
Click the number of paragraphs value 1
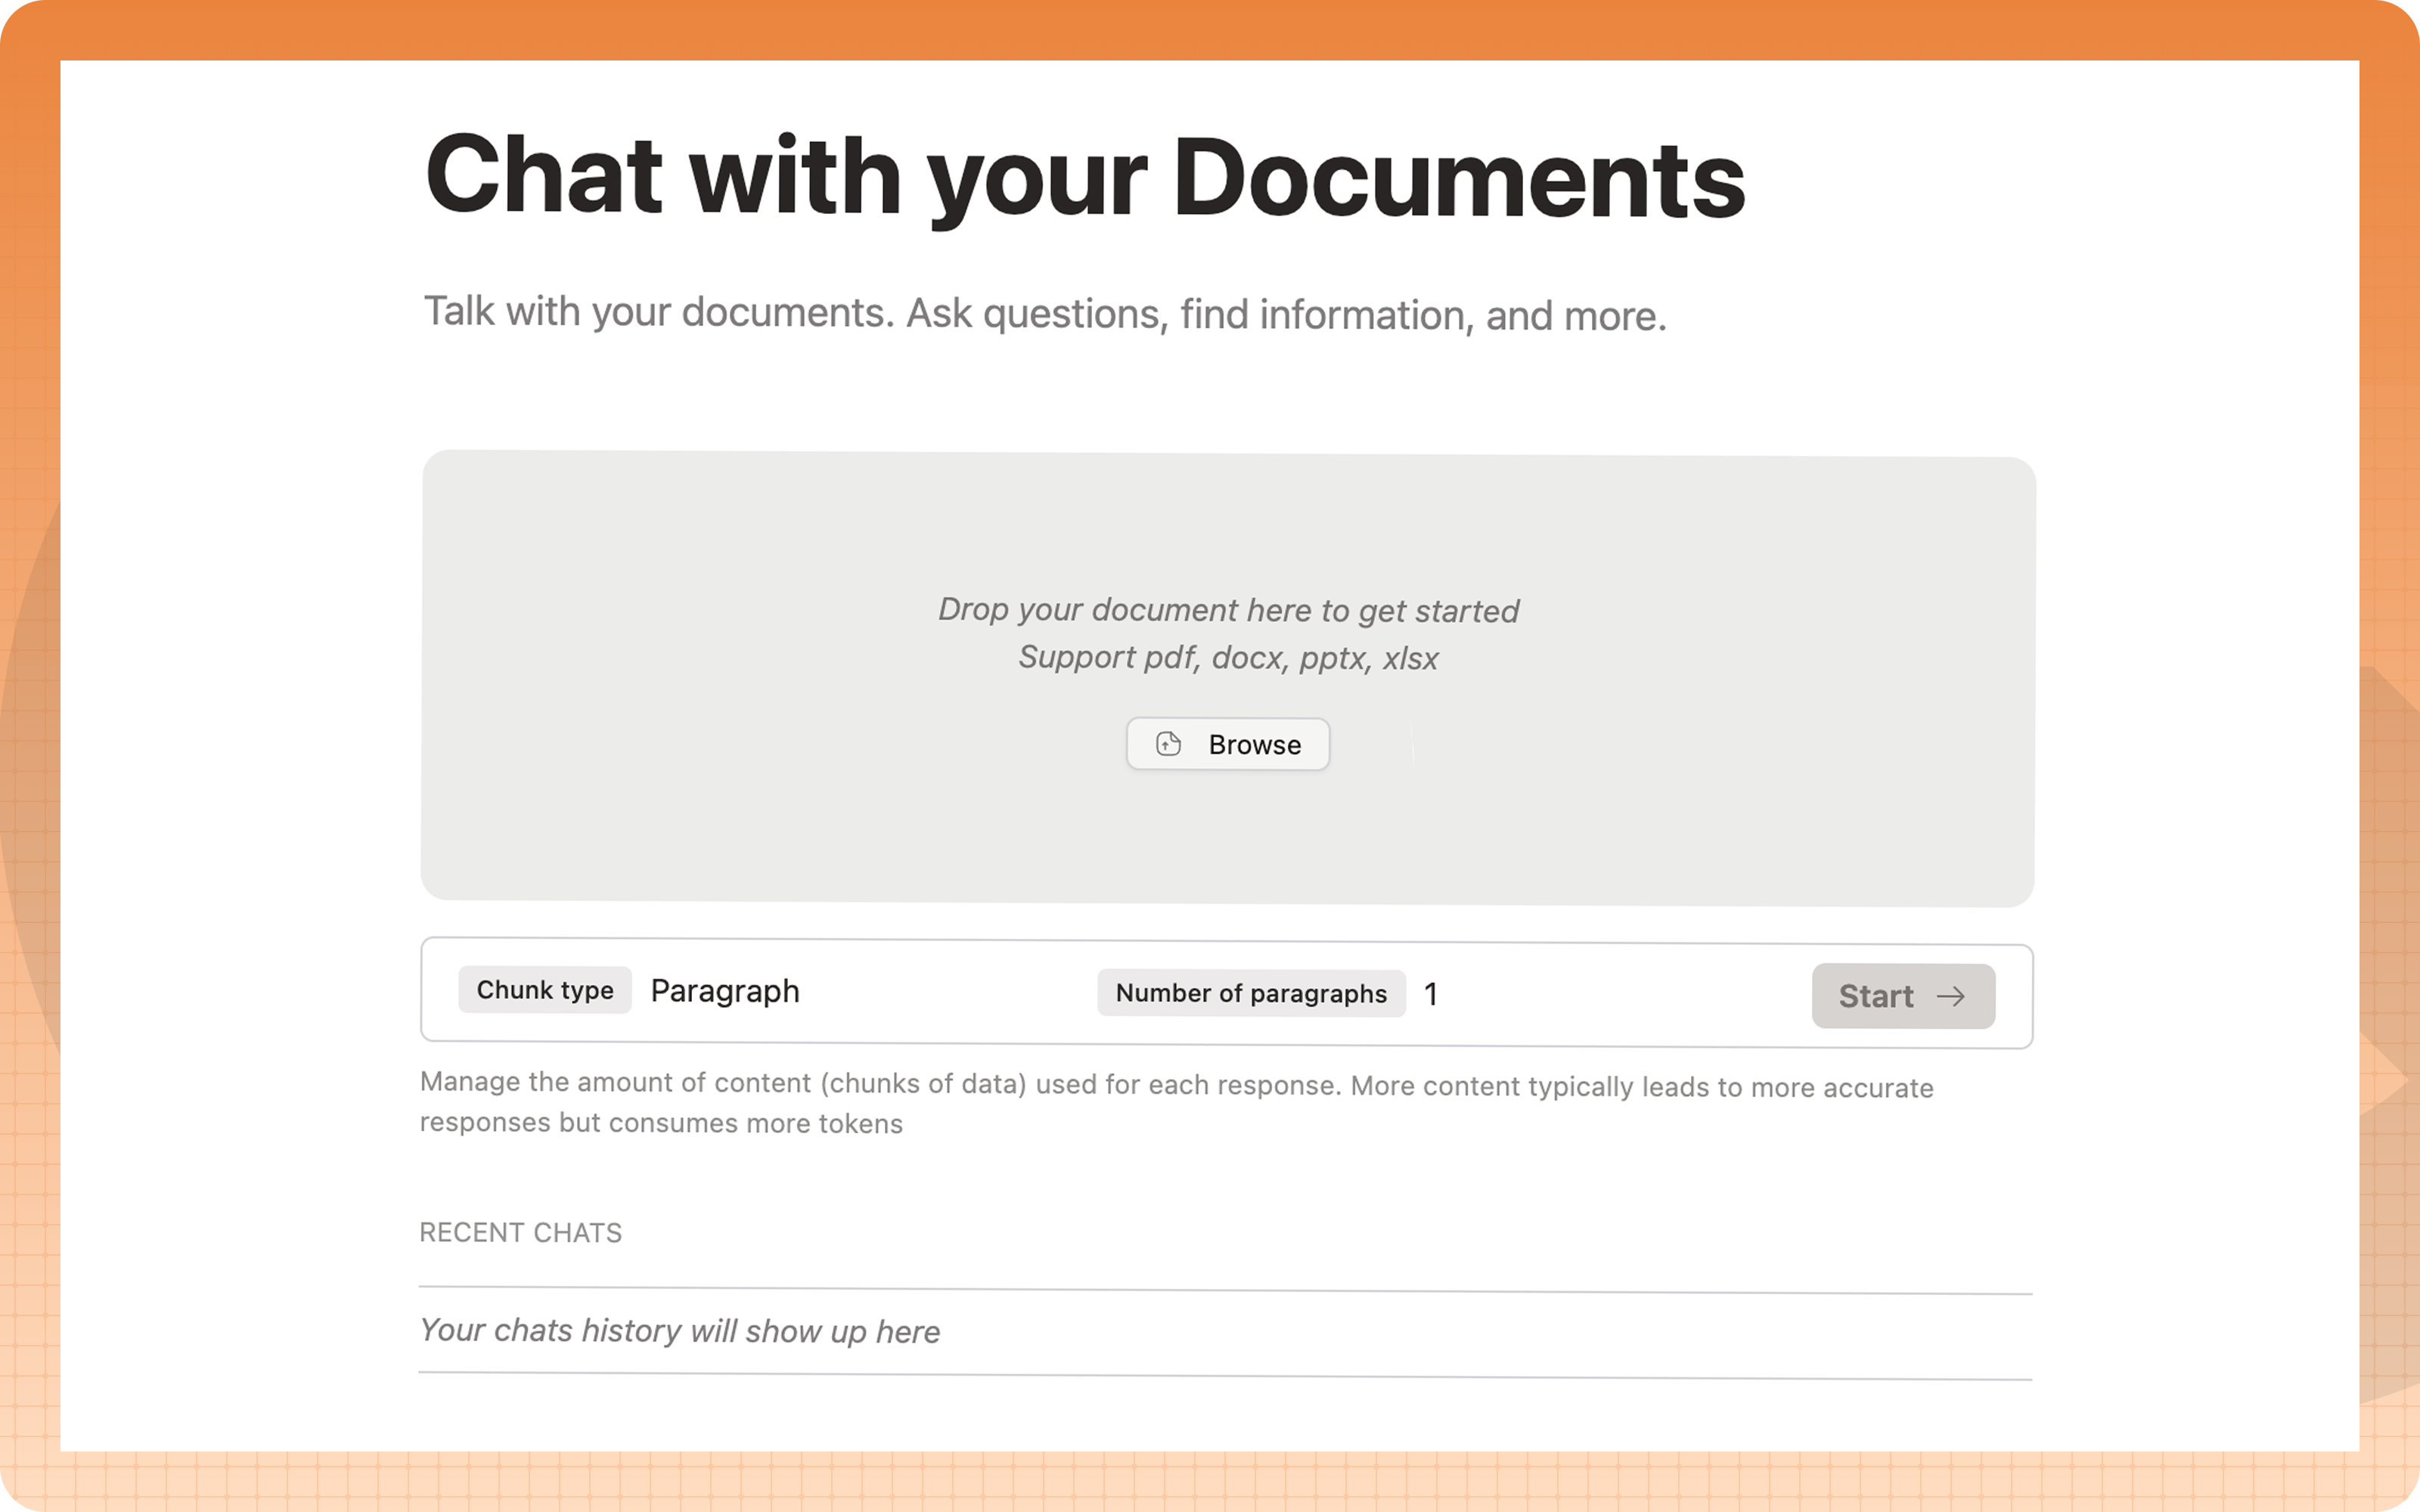tap(1431, 994)
